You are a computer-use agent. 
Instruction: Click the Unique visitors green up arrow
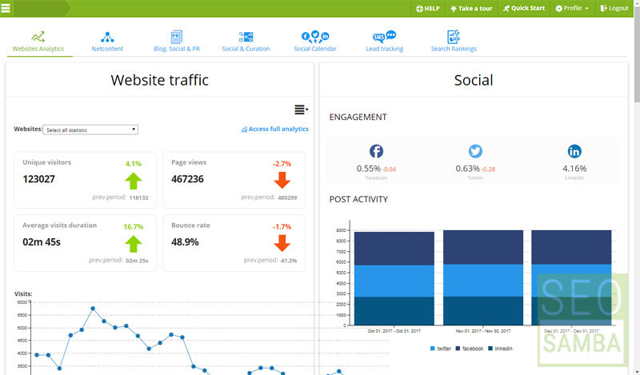pyautogui.click(x=133, y=181)
